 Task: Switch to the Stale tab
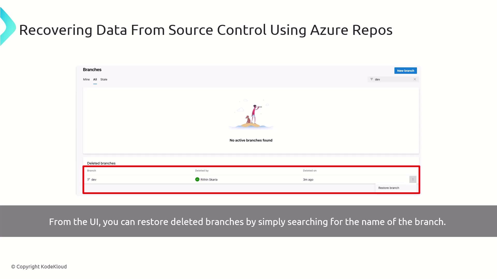(104, 80)
